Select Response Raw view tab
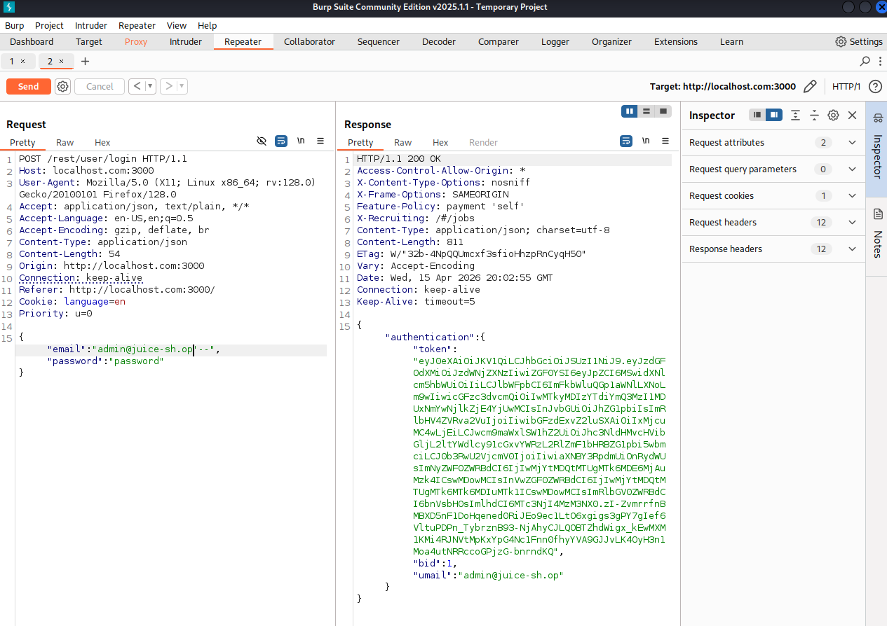Screen dimensions: 887x626 tap(403, 142)
